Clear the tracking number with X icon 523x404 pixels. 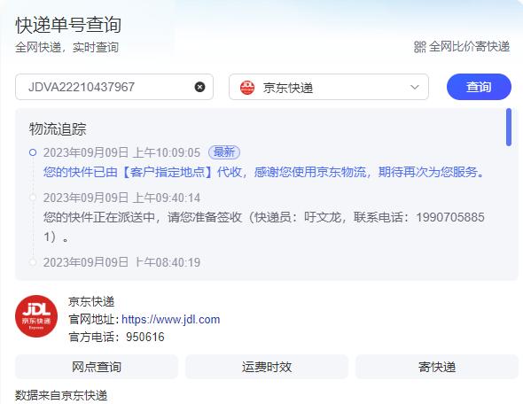pyautogui.click(x=199, y=87)
